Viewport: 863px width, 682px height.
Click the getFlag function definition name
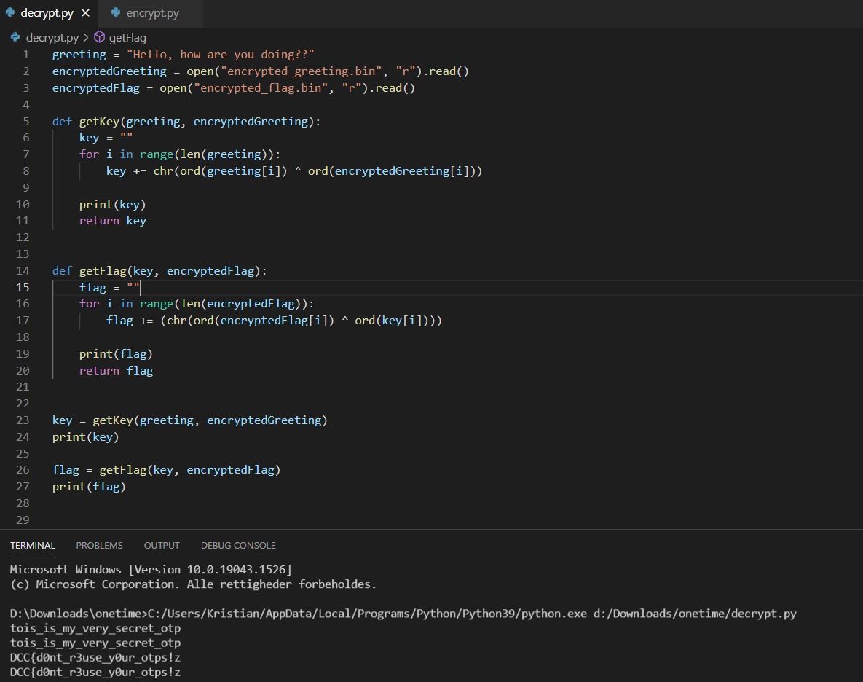pos(103,271)
